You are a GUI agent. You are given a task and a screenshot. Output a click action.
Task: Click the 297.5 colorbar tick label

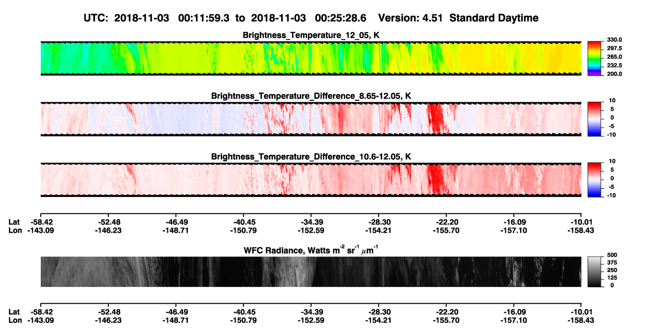tap(615, 49)
